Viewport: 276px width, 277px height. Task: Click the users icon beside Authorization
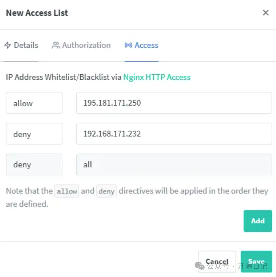(56, 45)
